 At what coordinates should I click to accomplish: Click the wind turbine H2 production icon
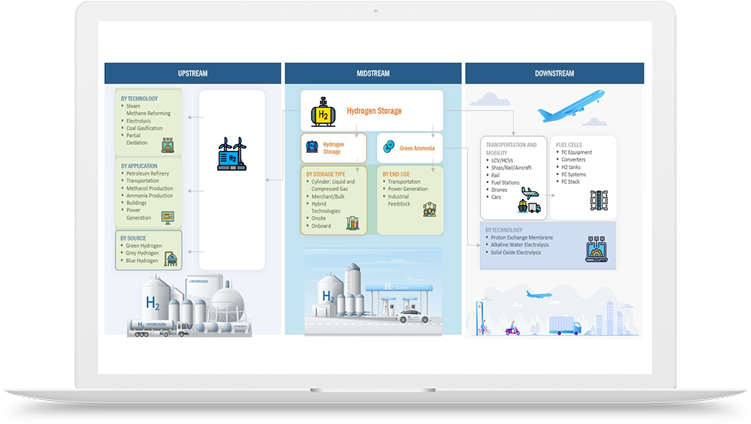pos(232,153)
